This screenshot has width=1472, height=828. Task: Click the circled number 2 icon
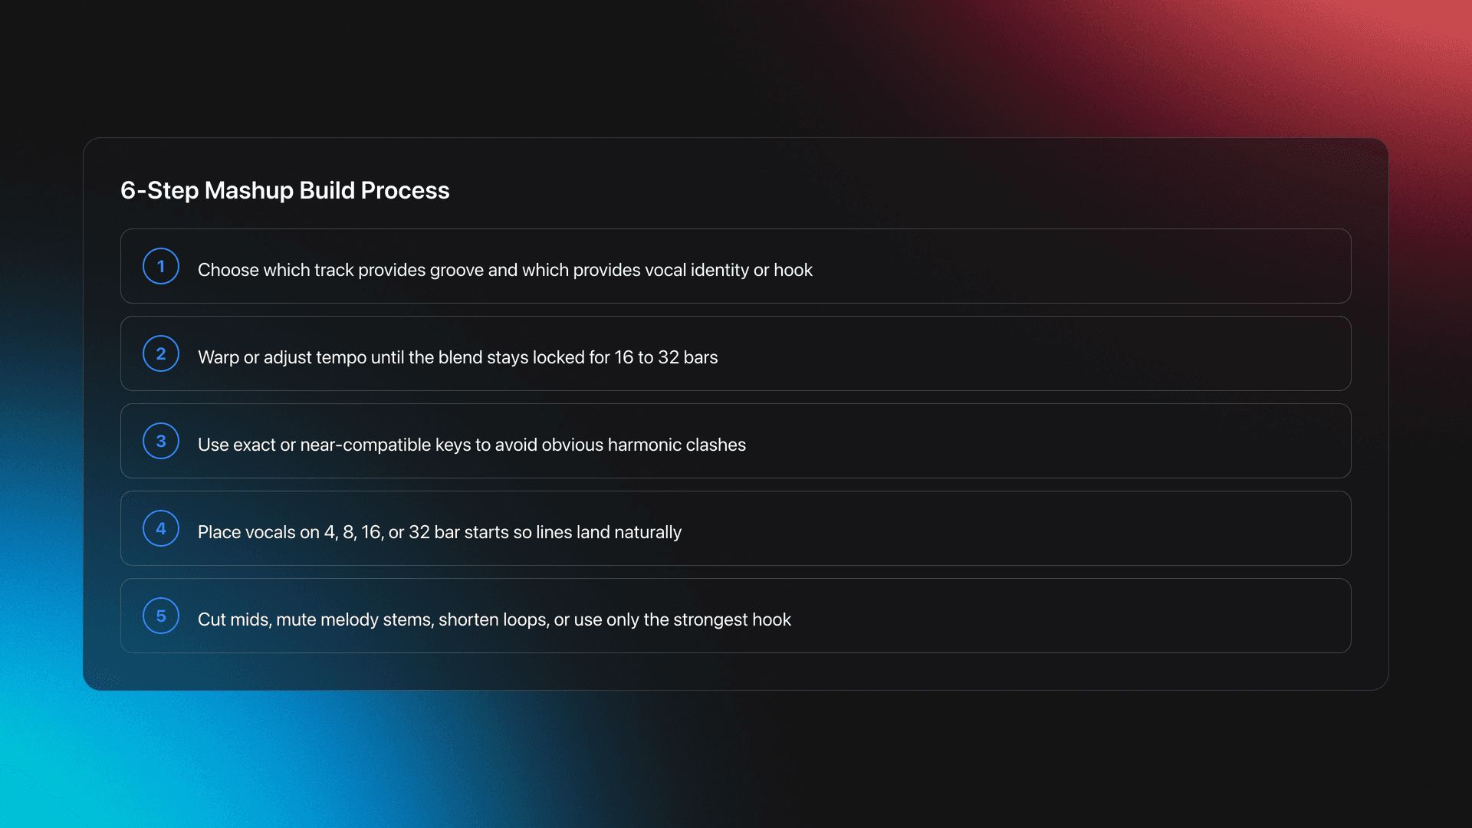click(161, 353)
